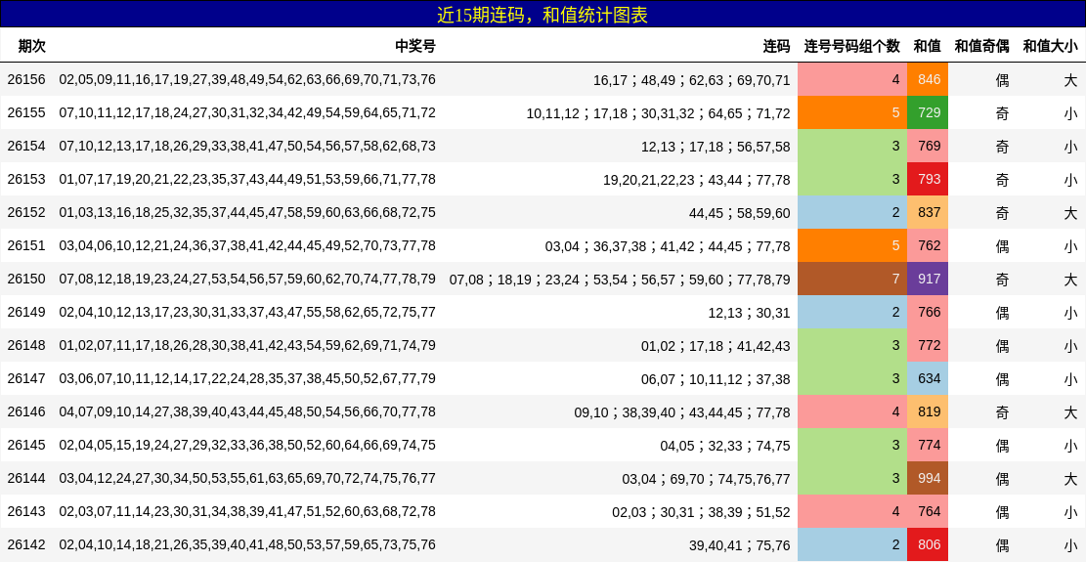Click the '连码' column header
Image resolution: width=1086 pixels, height=562 pixels.
776,46
